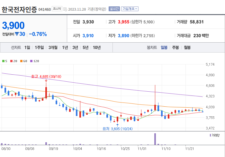Click the purple 120-day moving average swatch

(x=31, y=61)
